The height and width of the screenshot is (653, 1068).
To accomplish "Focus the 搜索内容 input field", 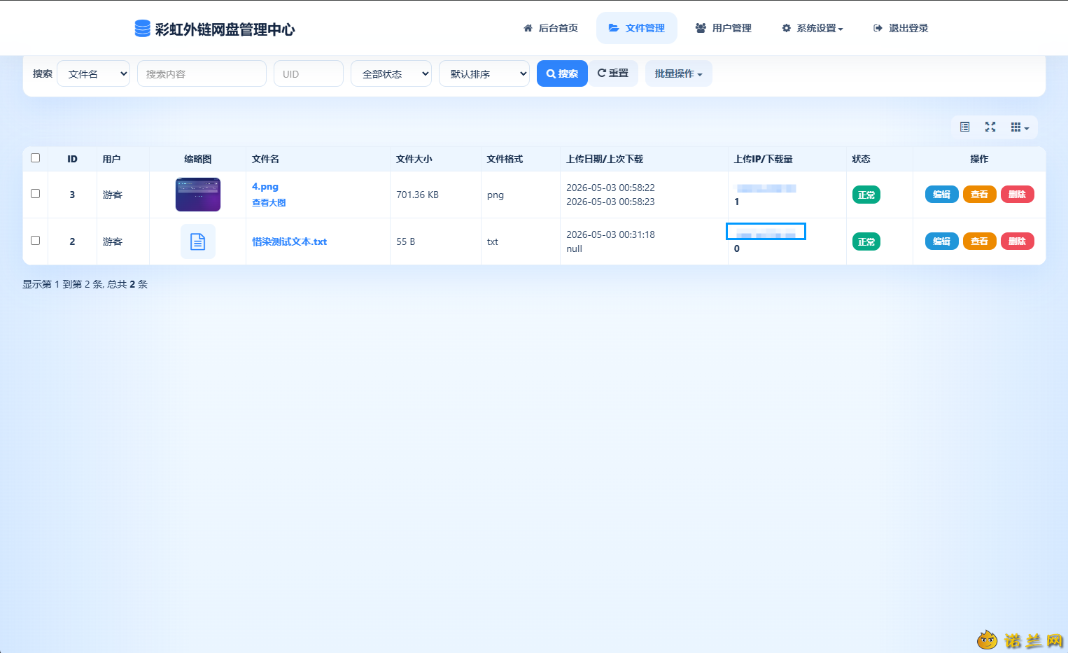I will [x=202, y=73].
